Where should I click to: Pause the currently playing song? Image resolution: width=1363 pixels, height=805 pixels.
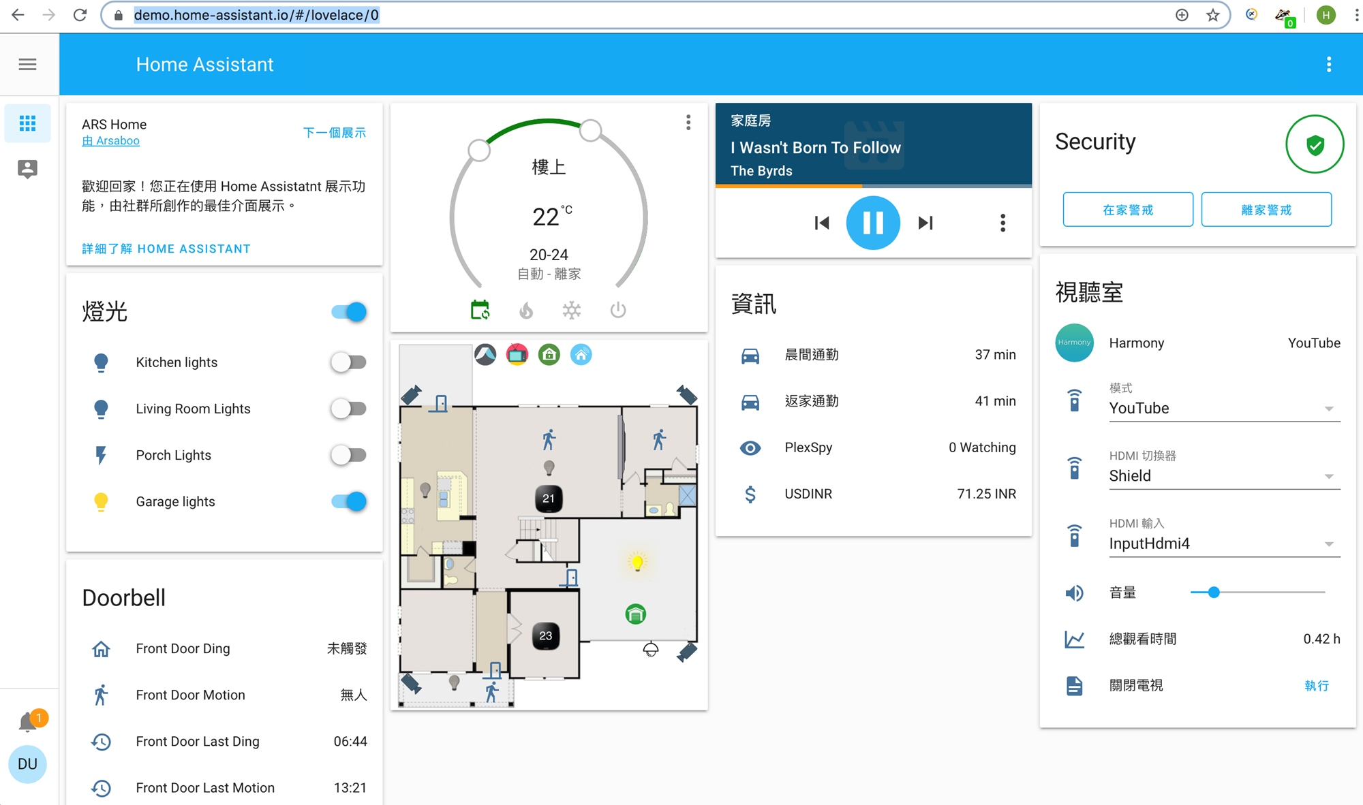pyautogui.click(x=872, y=223)
